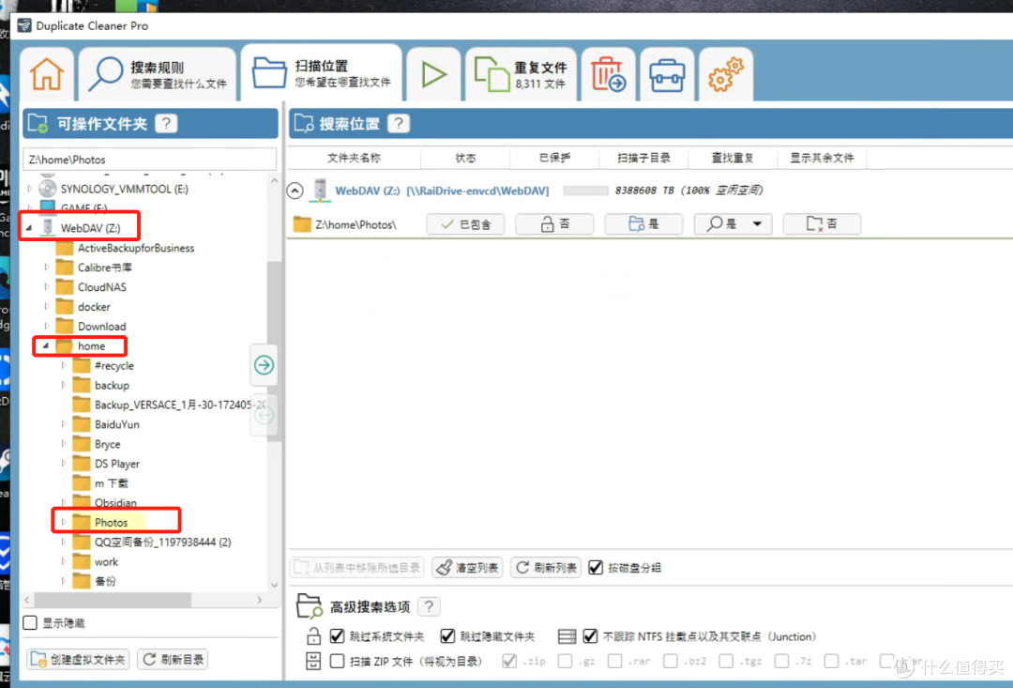Open the 查找重复 dropdown arrow
Viewport: 1013px width, 688px height.
point(757,223)
